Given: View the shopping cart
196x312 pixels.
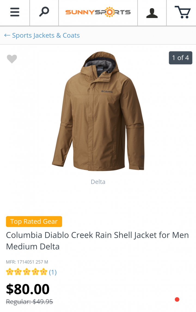Looking at the screenshot, I should pos(183,12).
